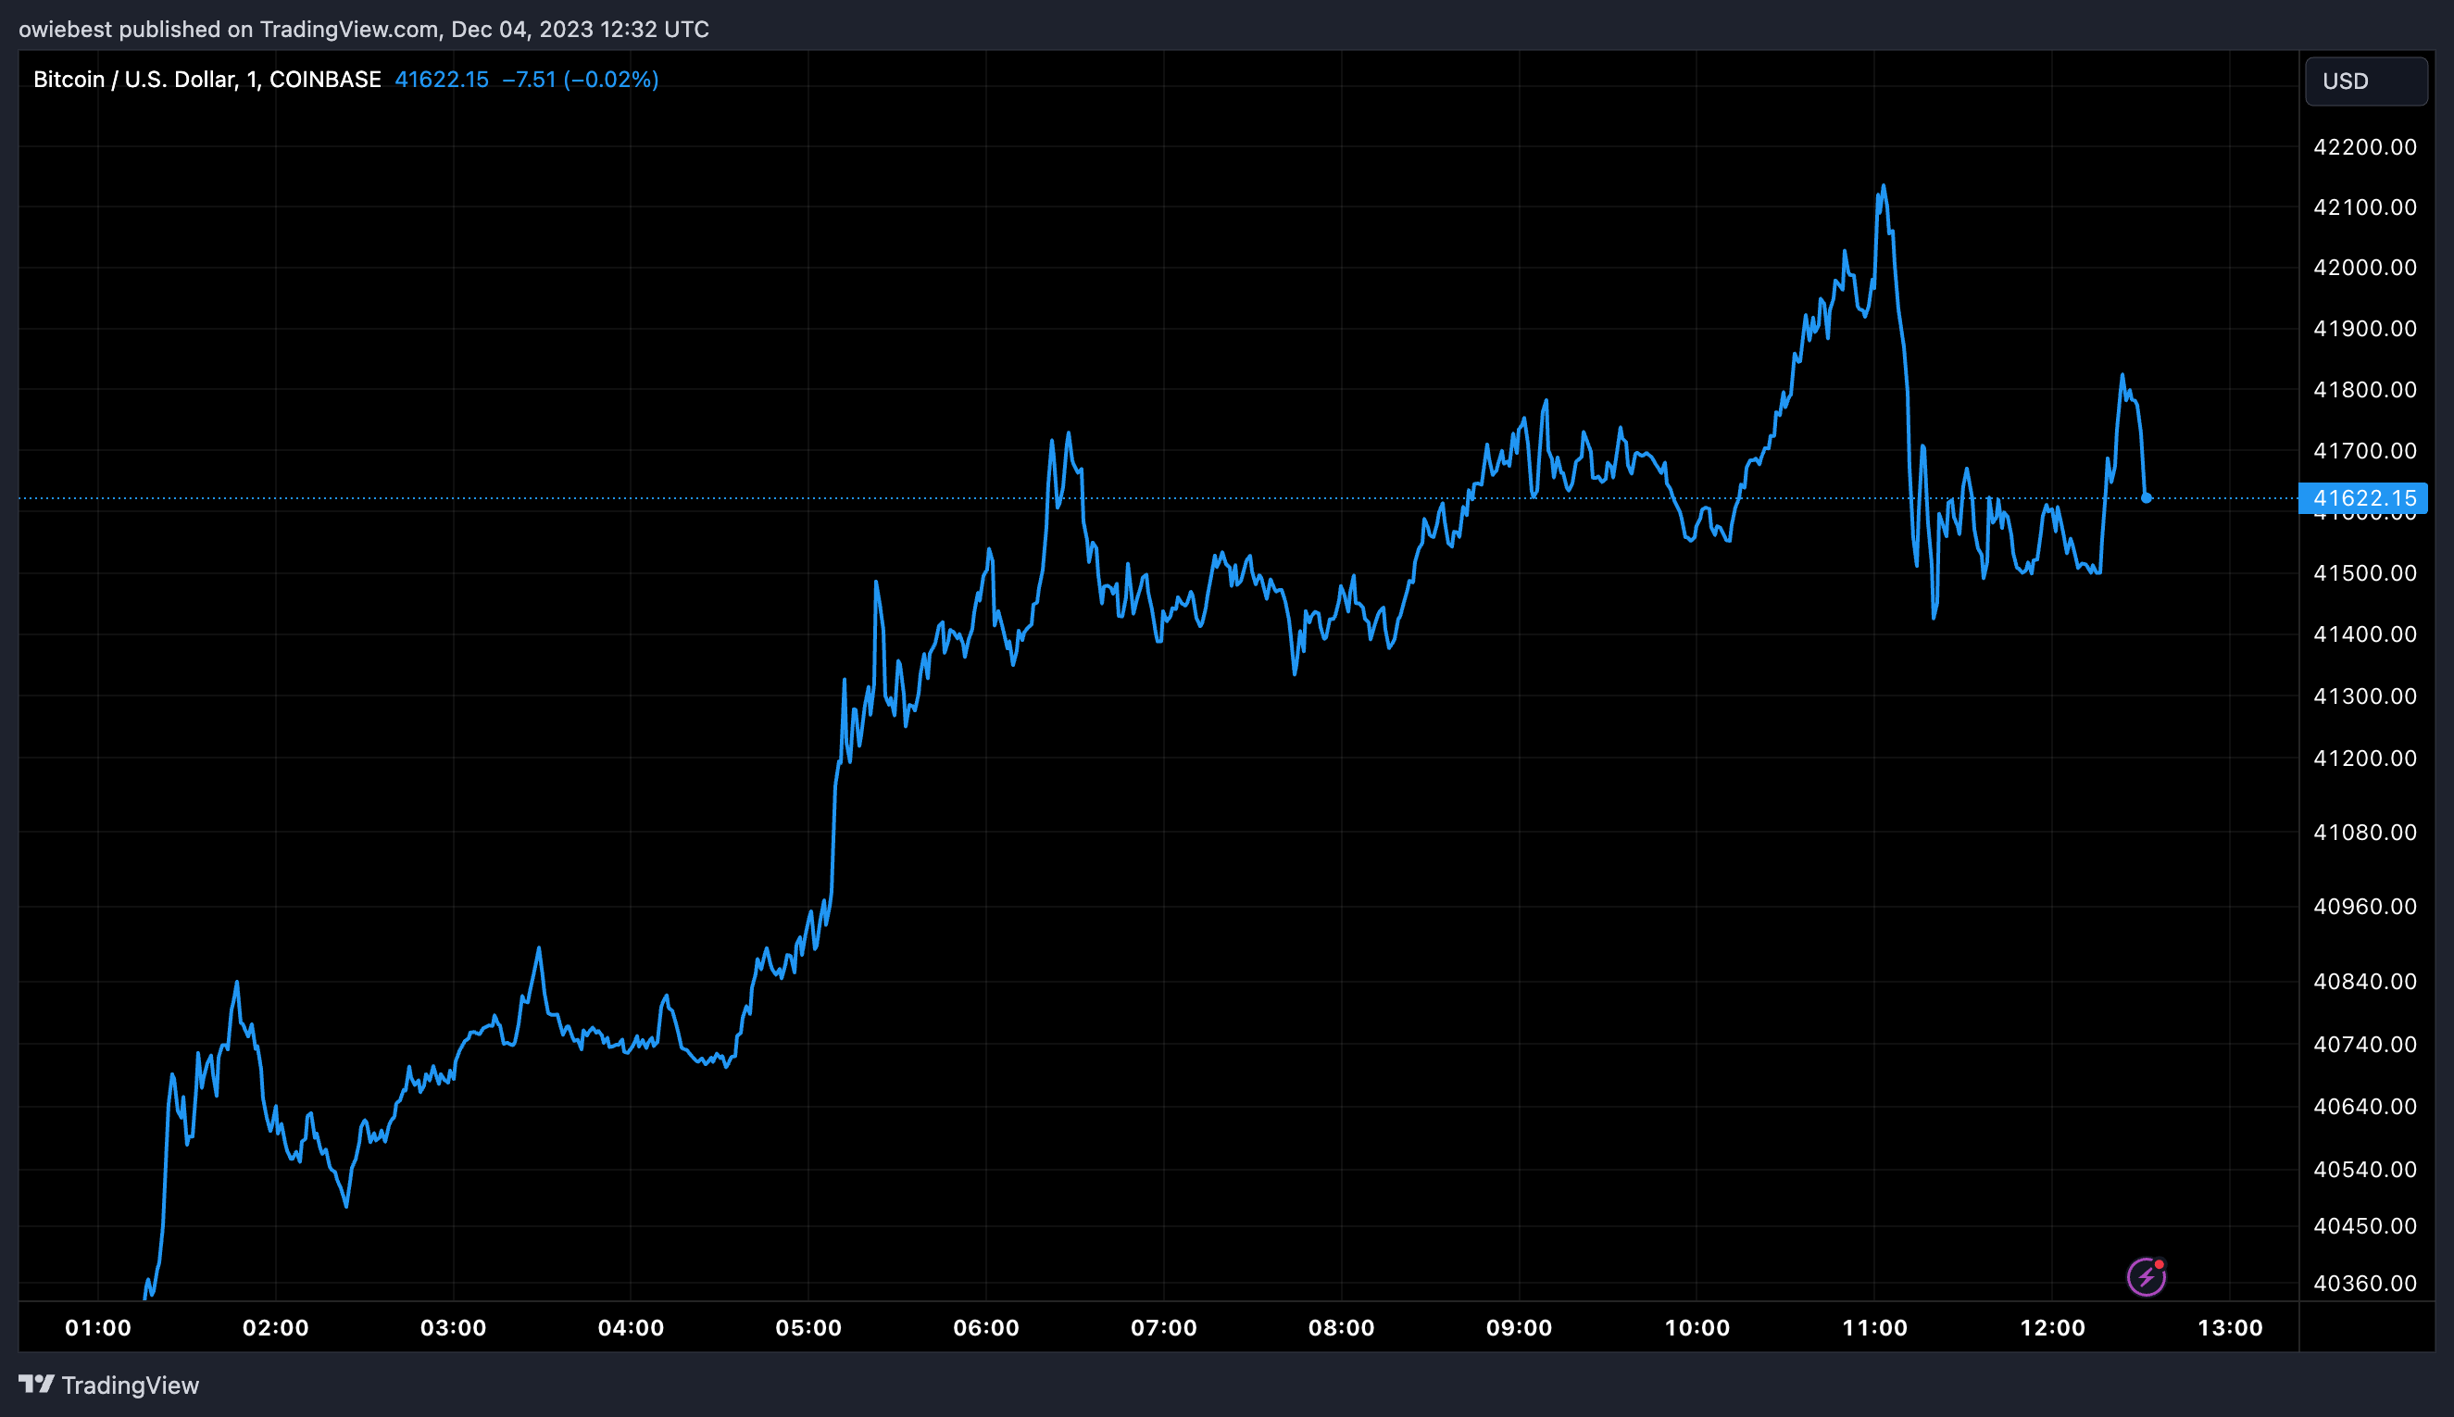Click the 41080.00 price axis label
Image resolution: width=2454 pixels, height=1417 pixels.
click(2364, 834)
